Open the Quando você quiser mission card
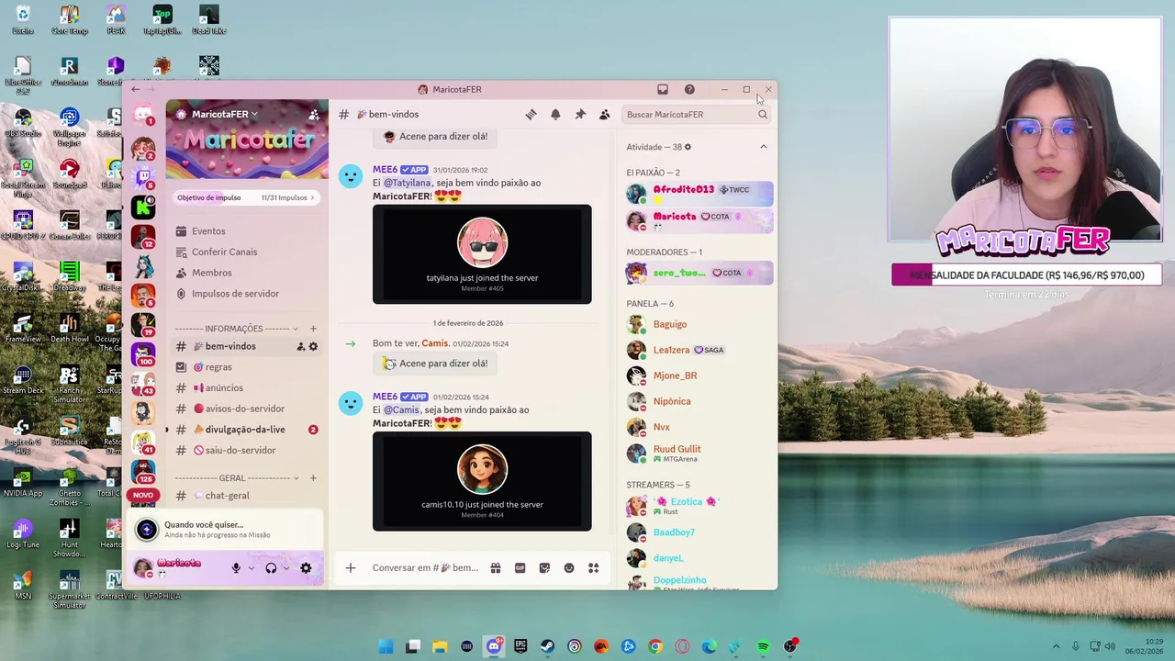The image size is (1175, 661). (x=226, y=530)
